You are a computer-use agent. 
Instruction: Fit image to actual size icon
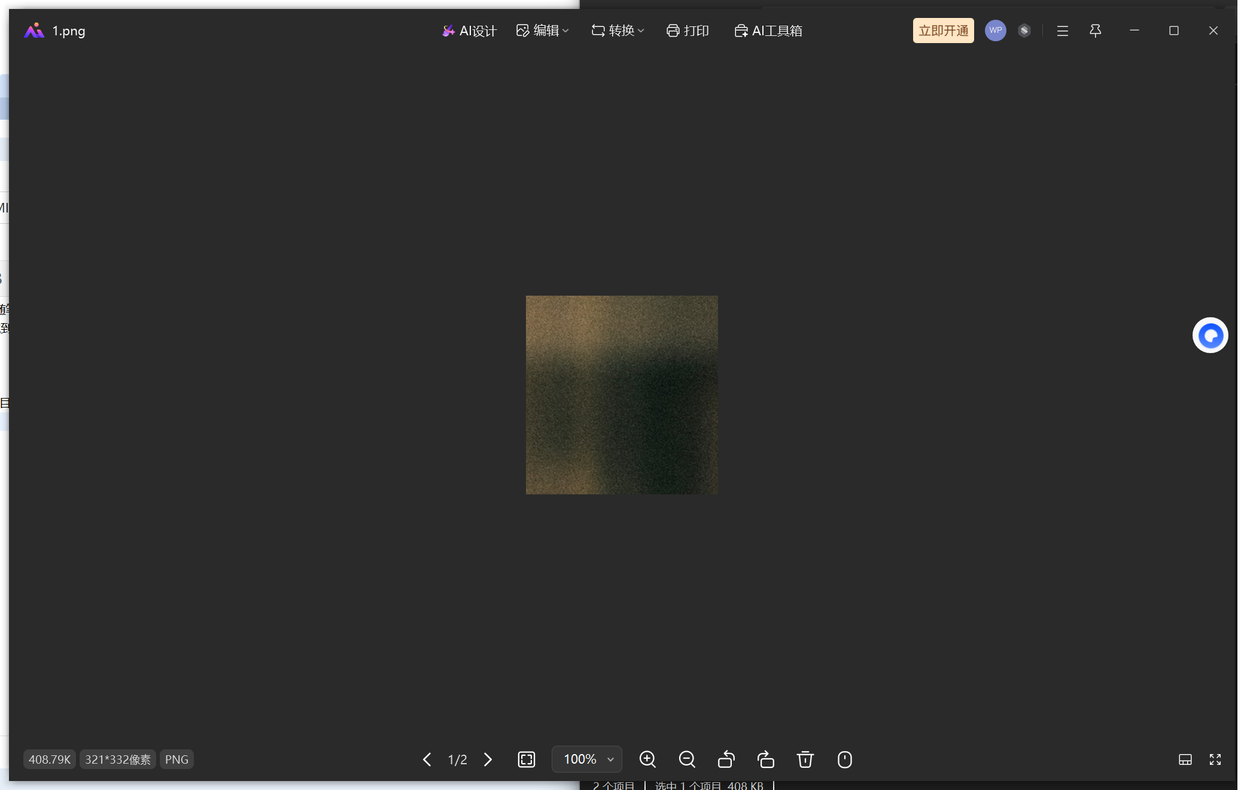pyautogui.click(x=526, y=759)
